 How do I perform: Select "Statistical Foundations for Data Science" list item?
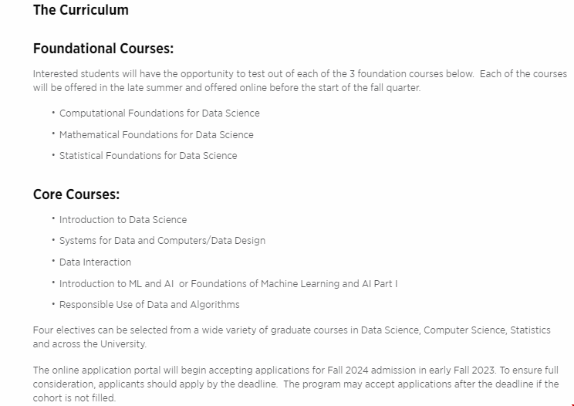(148, 155)
